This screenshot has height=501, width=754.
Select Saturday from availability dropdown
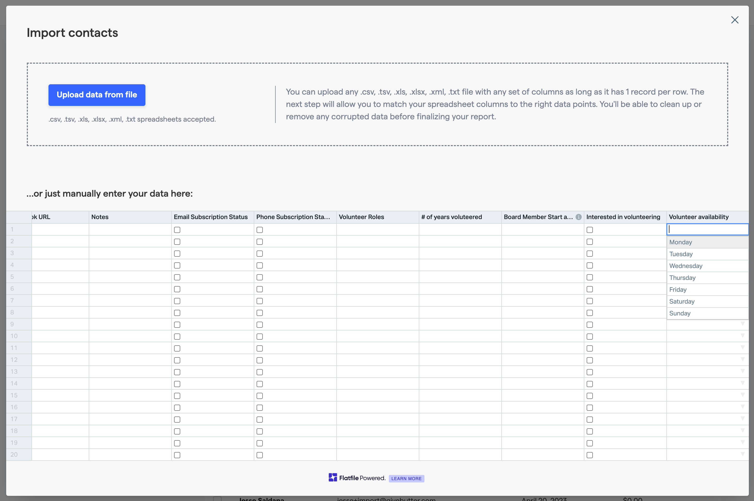[x=707, y=301]
